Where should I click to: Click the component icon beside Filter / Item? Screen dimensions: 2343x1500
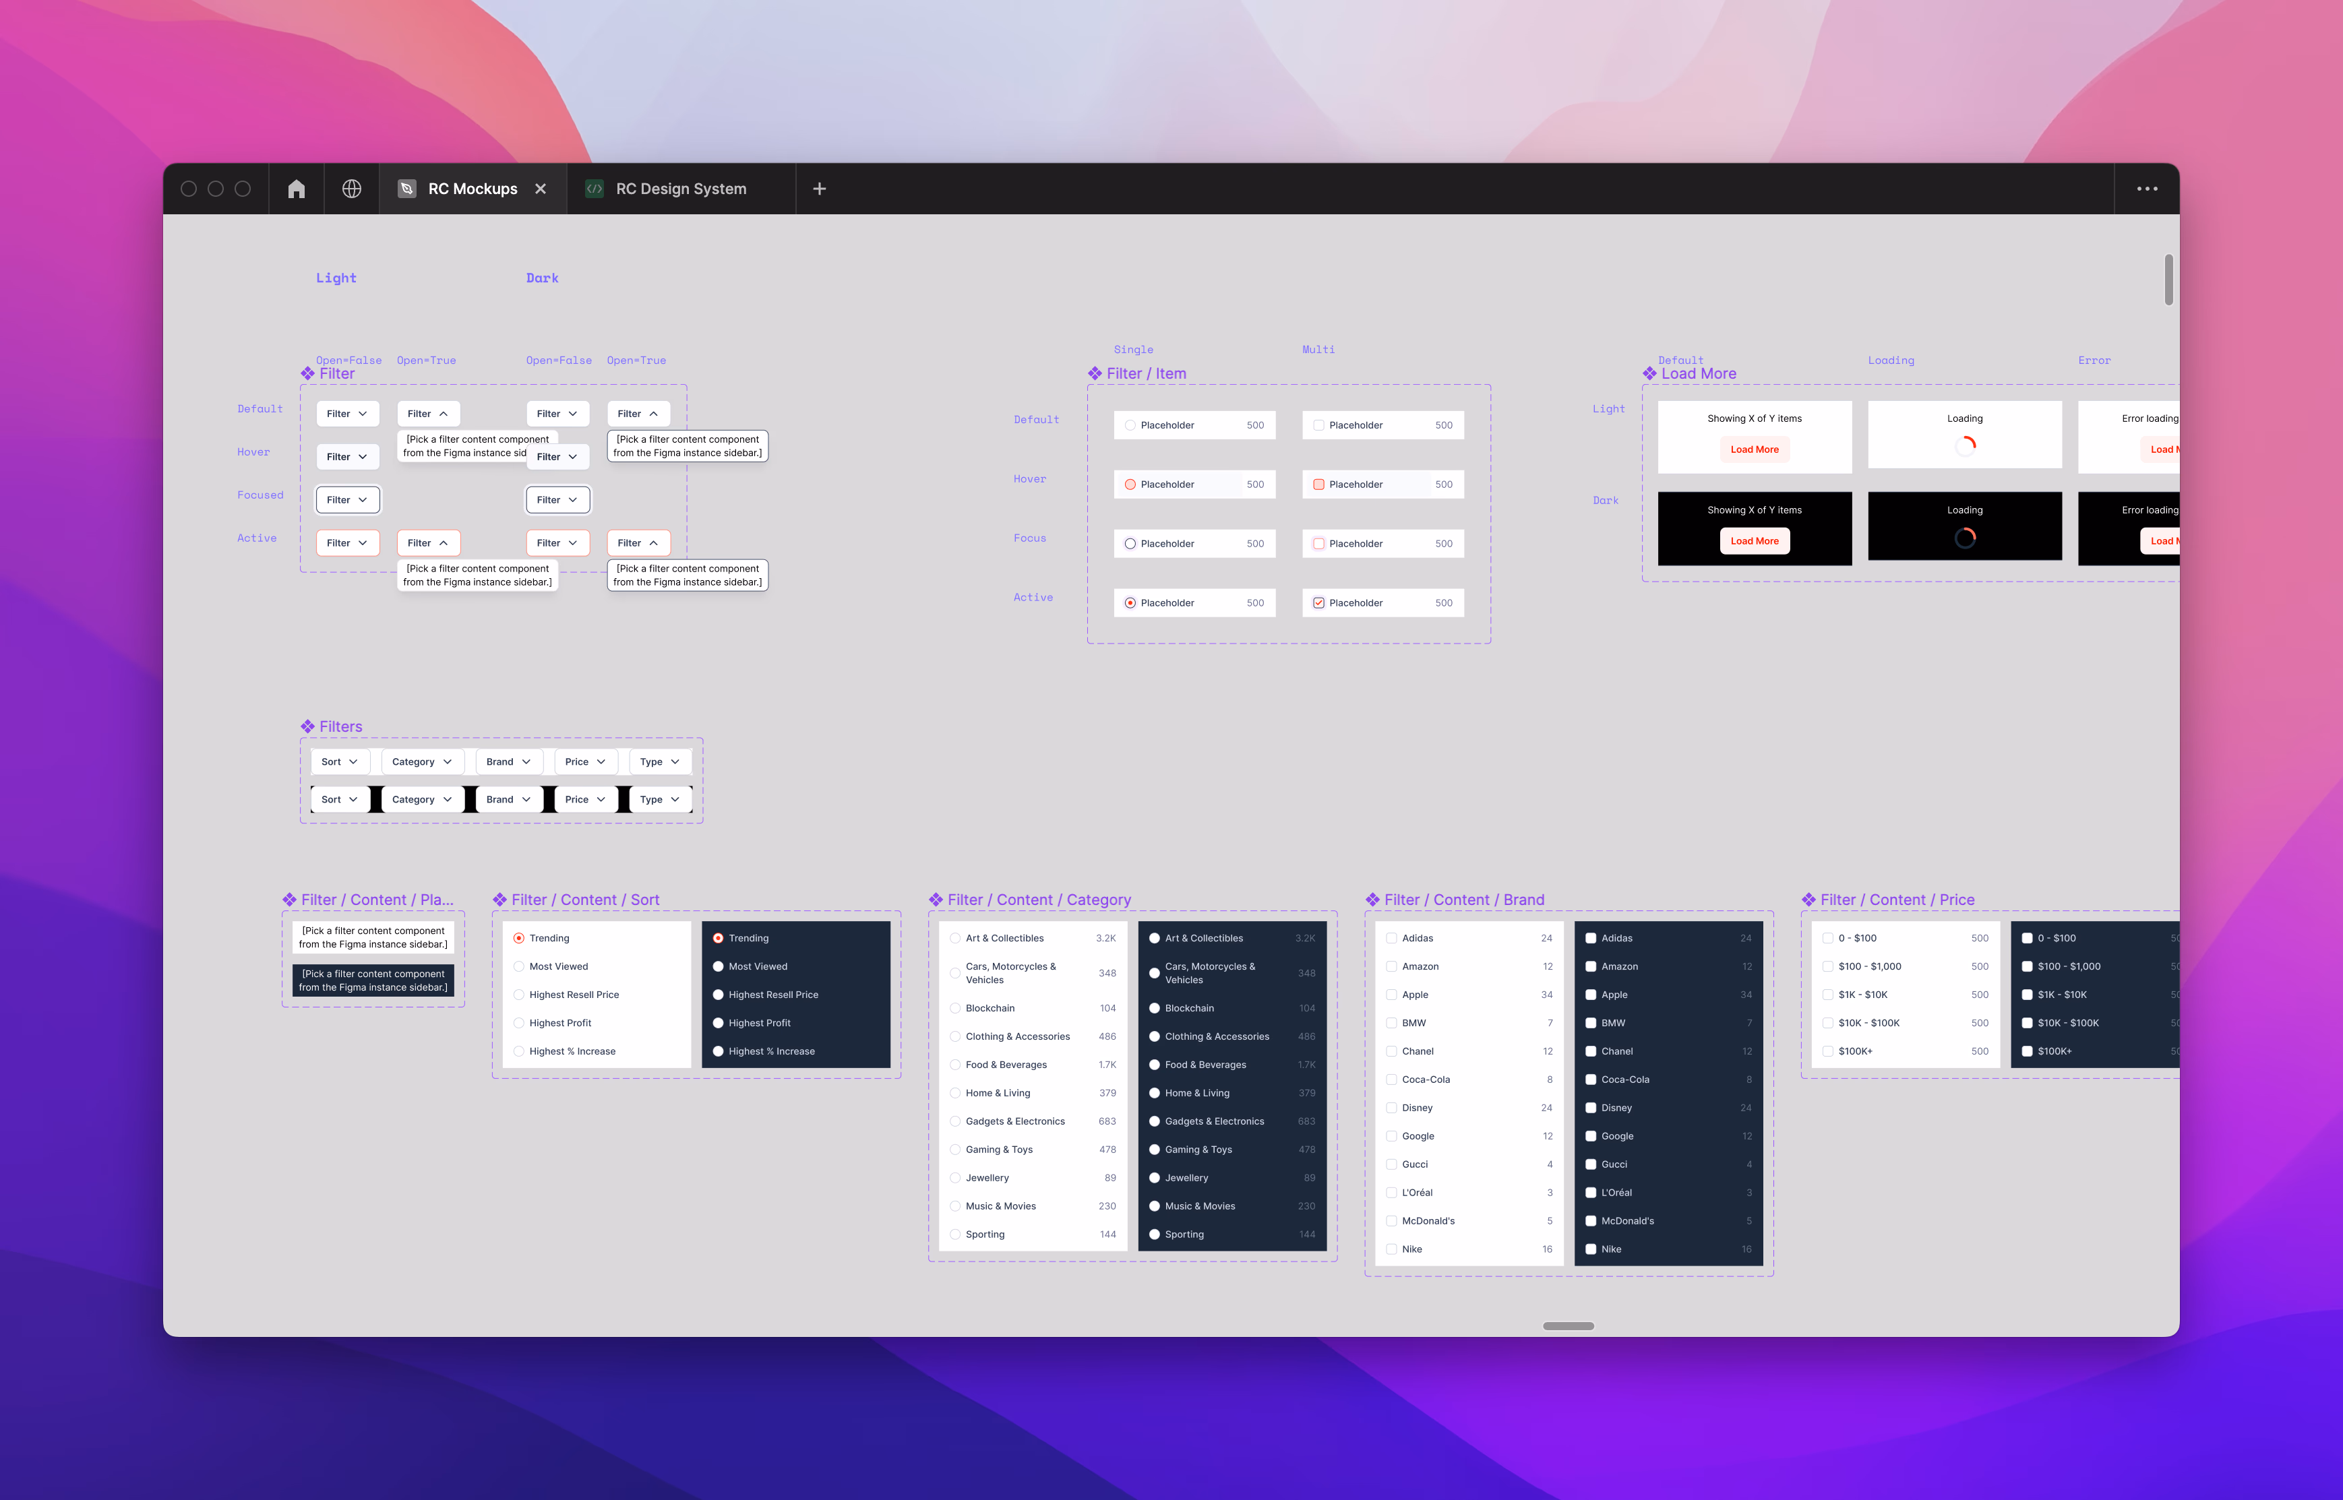click(1095, 373)
